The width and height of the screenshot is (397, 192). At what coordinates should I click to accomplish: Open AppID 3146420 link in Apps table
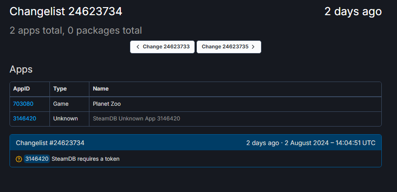coord(25,119)
